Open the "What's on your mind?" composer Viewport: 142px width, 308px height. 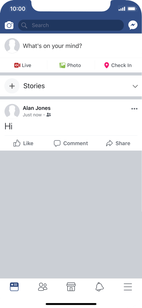(x=53, y=46)
